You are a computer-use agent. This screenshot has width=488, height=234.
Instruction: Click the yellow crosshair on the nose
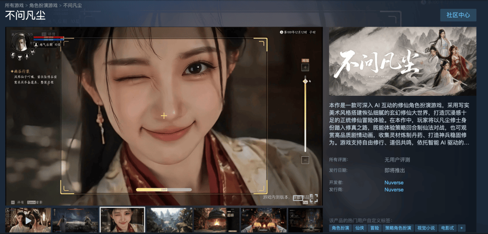click(164, 116)
